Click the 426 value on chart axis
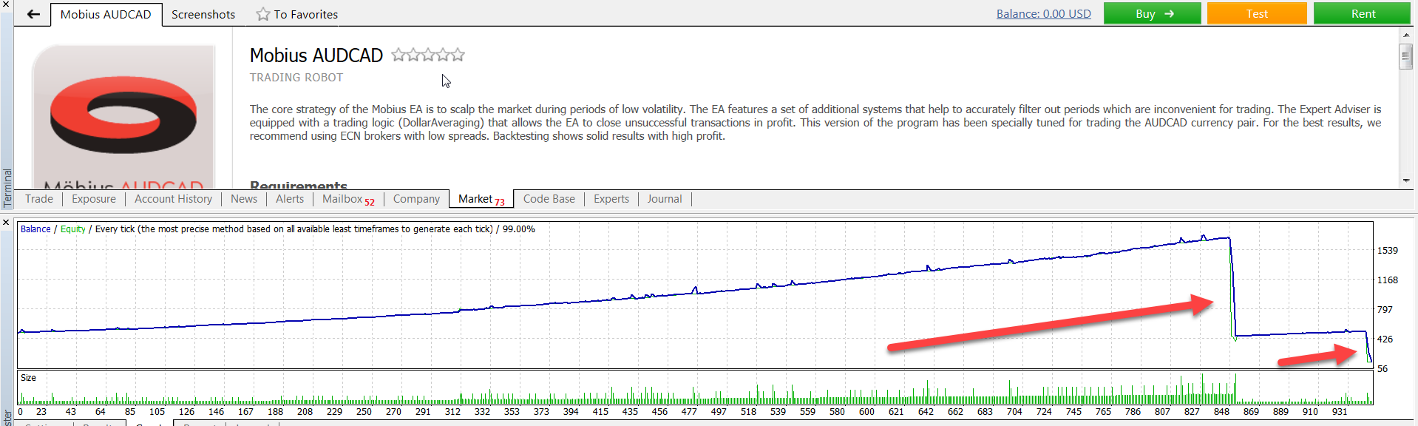This screenshot has height=426, width=1418. pos(1385,339)
